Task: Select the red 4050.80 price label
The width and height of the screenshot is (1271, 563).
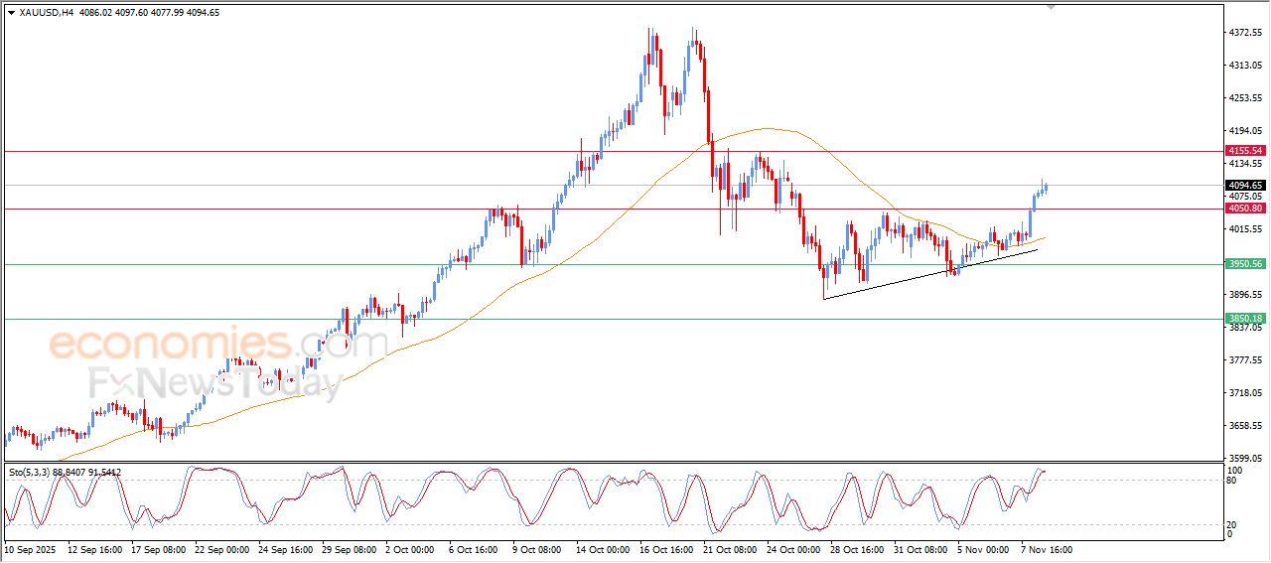Action: click(1244, 209)
